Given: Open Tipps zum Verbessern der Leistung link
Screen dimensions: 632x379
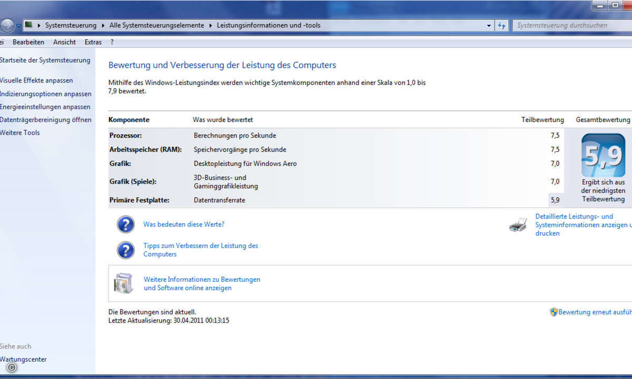Looking at the screenshot, I should coord(201,250).
